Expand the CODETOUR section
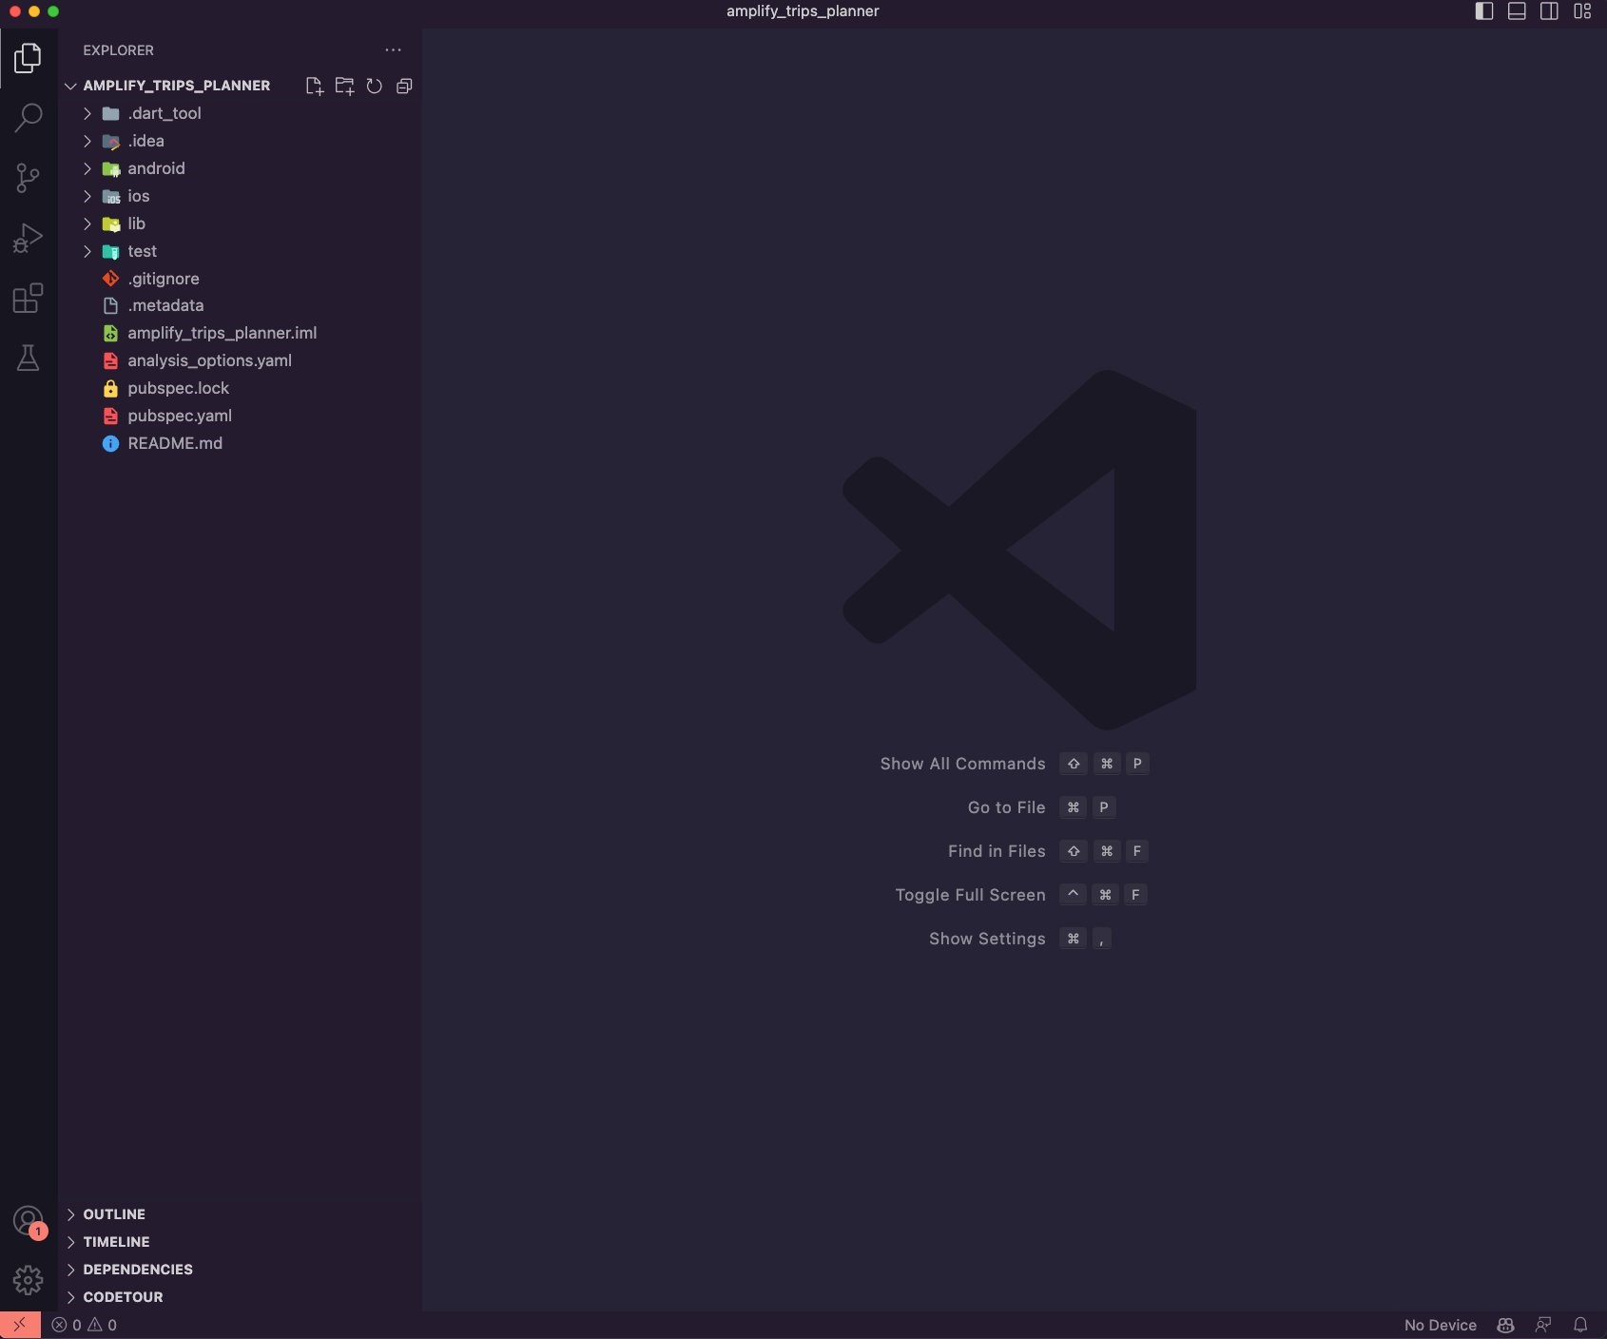Screen dimensions: 1607x1339 240,1297
